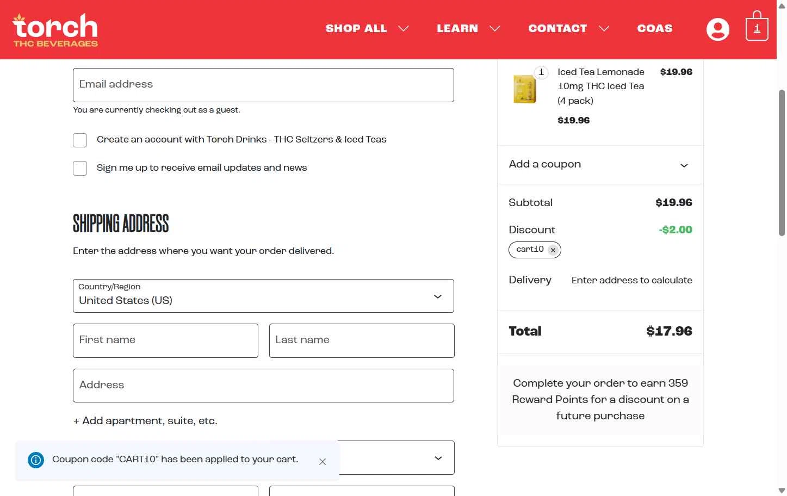The height and width of the screenshot is (496, 787).
Task: Open the shopping cart bag icon
Action: pyautogui.click(x=757, y=26)
